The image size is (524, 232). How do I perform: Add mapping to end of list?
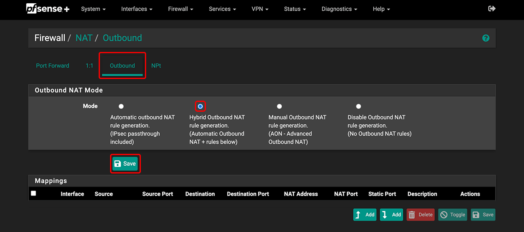(x=391, y=215)
